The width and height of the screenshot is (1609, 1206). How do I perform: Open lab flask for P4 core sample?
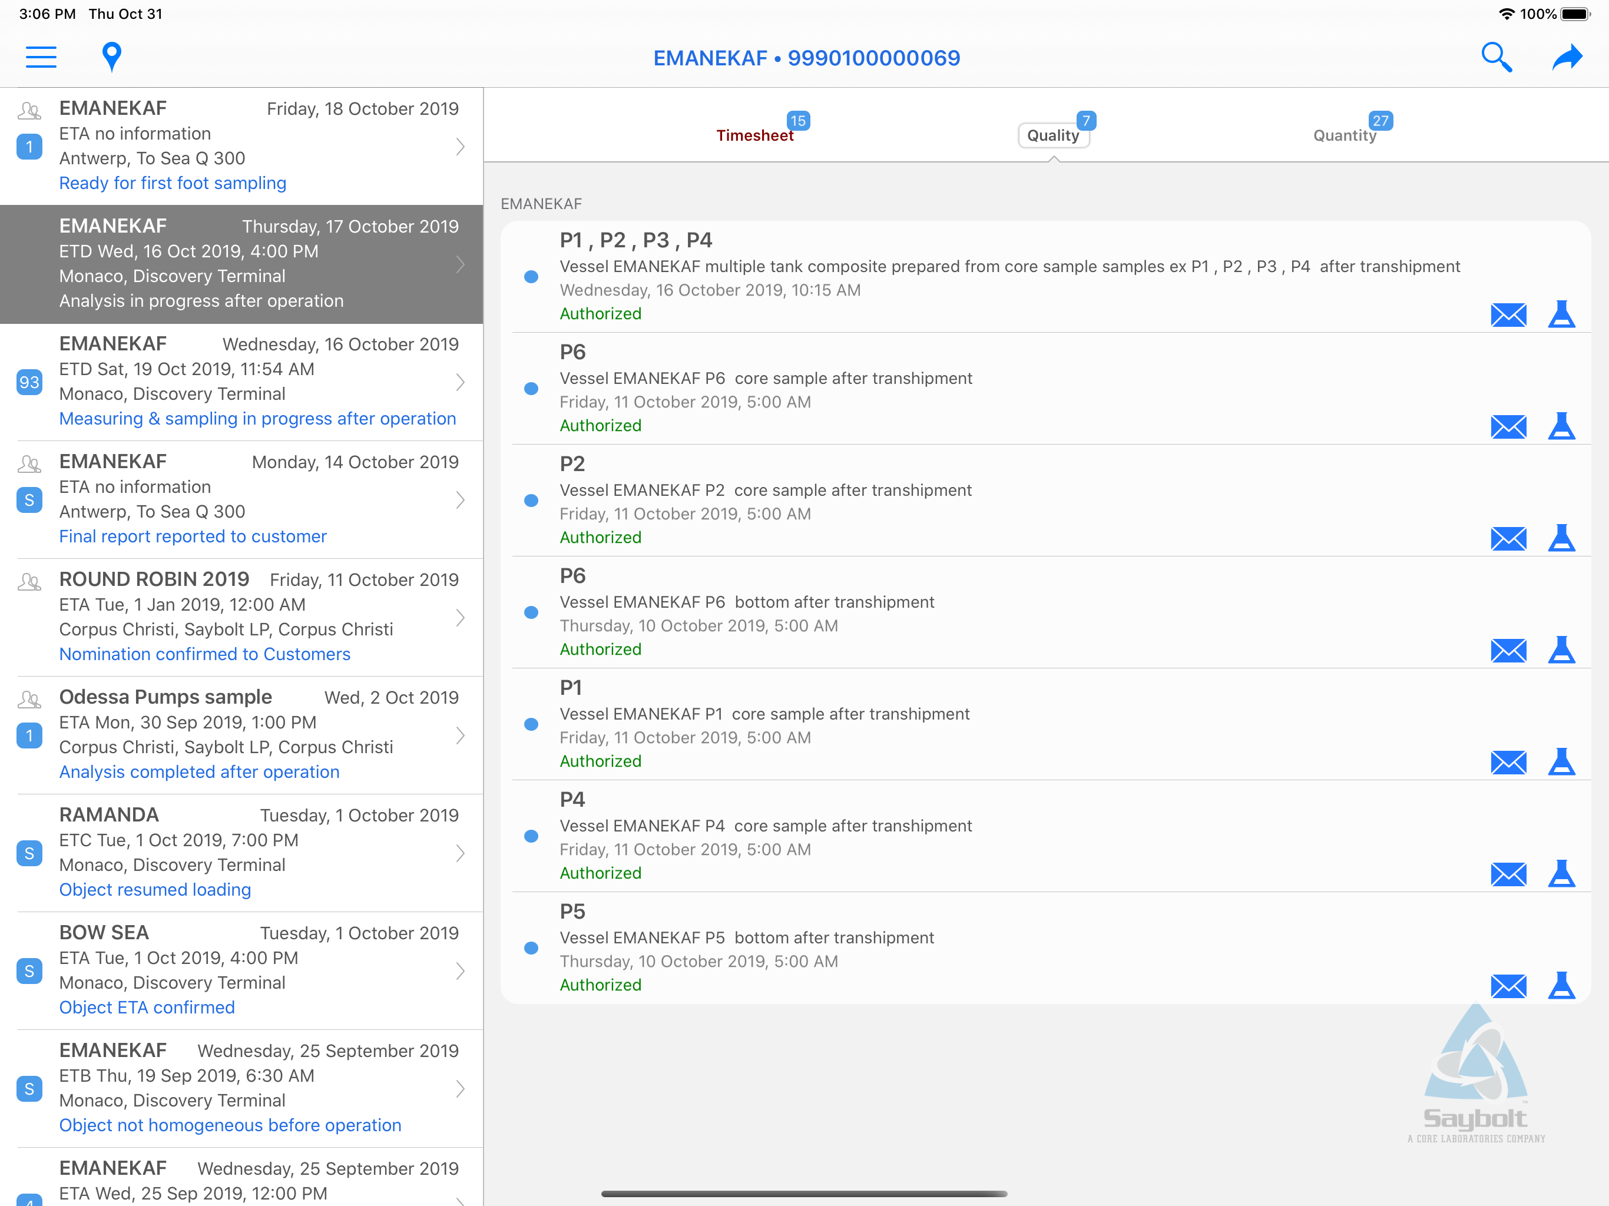click(1561, 874)
